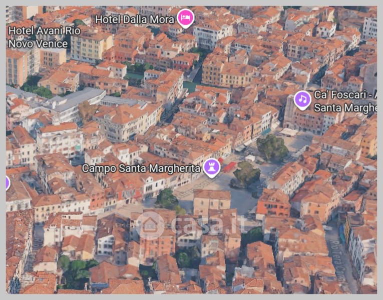Open the Campo Santa Margherita place name

pyautogui.click(x=141, y=168)
